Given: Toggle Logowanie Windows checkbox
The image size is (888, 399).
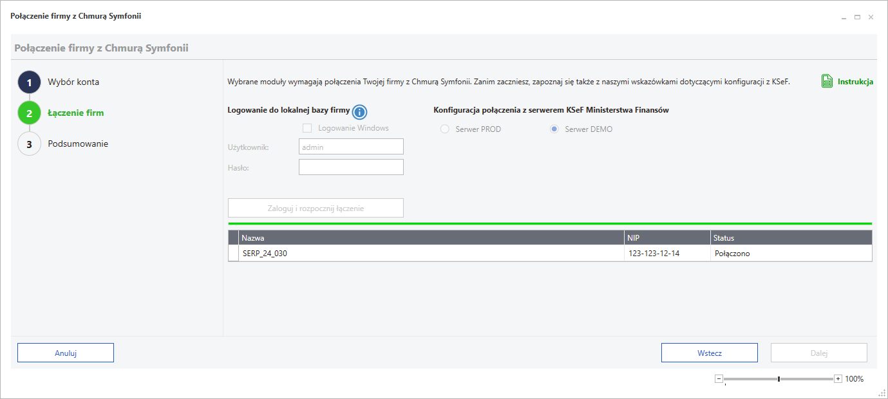Looking at the screenshot, I should [307, 128].
